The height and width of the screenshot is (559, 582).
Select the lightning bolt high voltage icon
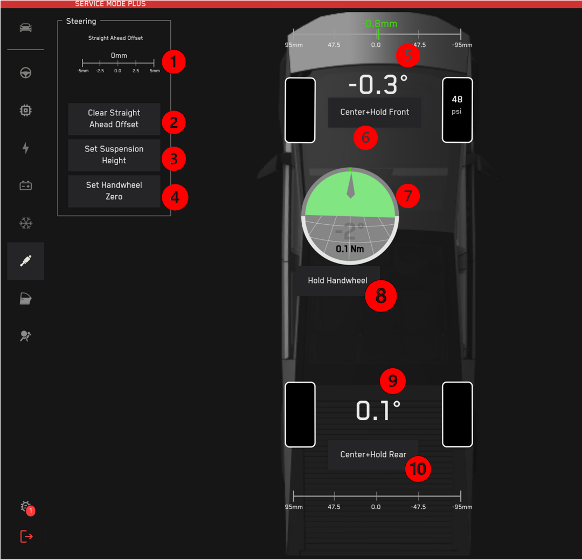(25, 148)
